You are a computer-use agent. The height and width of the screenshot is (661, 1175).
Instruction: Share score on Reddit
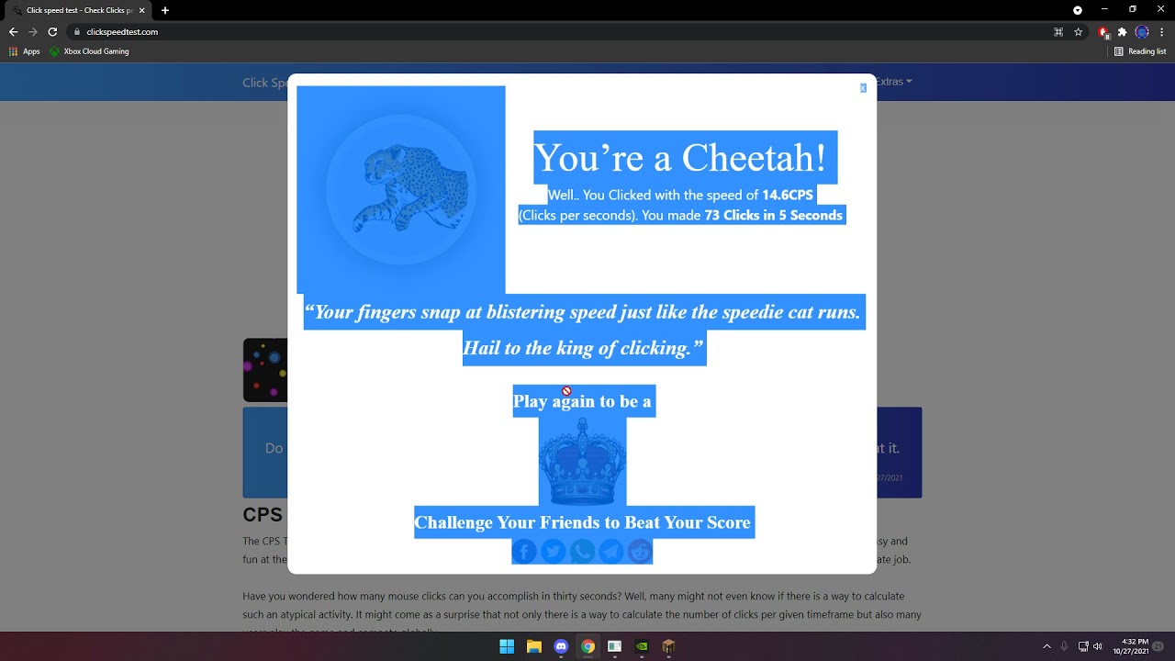(640, 551)
